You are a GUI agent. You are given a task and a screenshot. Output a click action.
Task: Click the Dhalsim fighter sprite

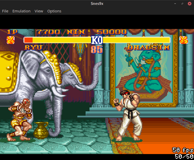coord(20,120)
